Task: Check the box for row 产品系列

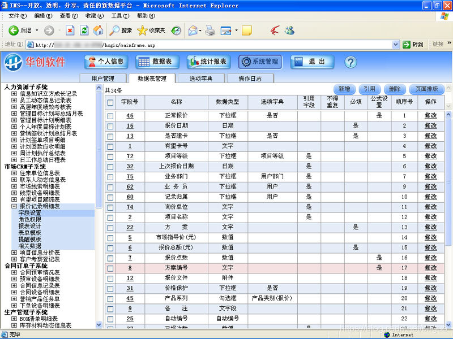Action: click(x=110, y=299)
